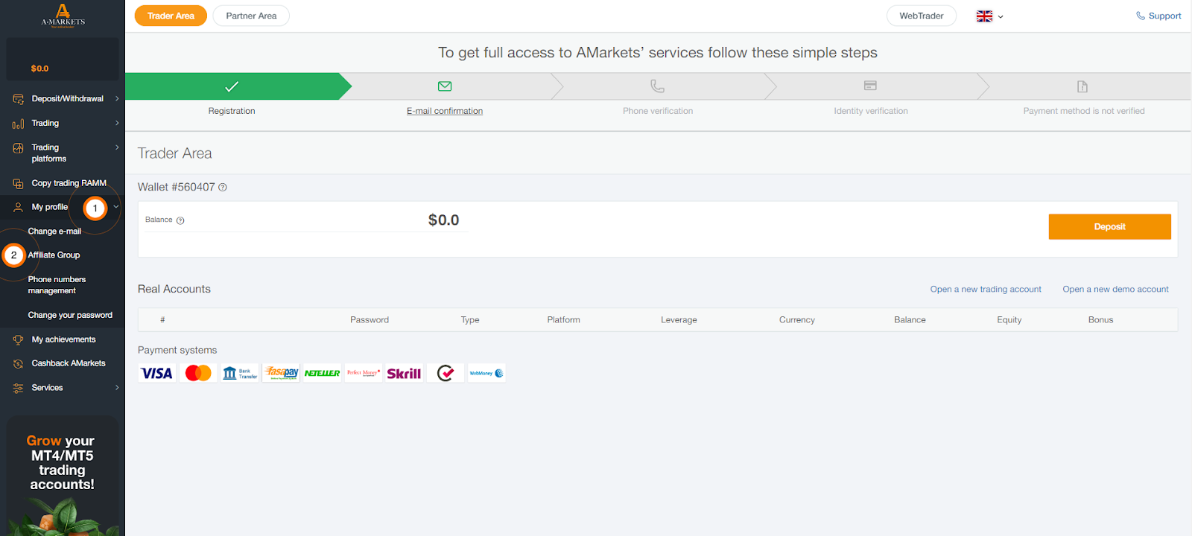Open Copy trading RAMM menu item

coord(69,183)
